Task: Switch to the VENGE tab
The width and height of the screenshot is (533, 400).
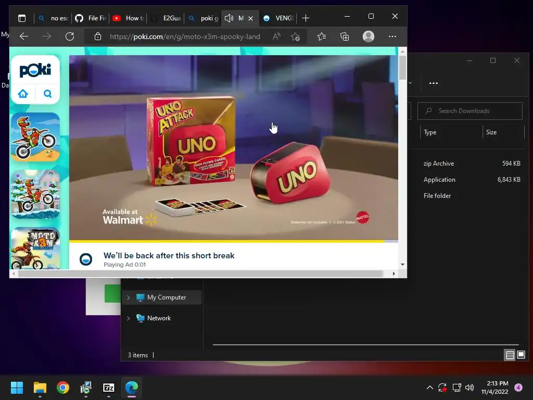Action: click(x=278, y=18)
